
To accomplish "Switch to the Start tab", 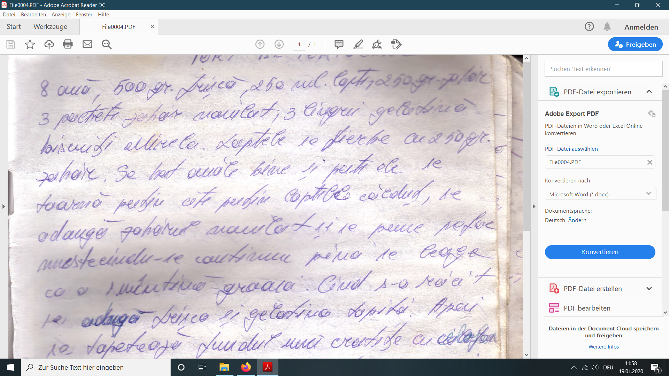I will (x=14, y=27).
